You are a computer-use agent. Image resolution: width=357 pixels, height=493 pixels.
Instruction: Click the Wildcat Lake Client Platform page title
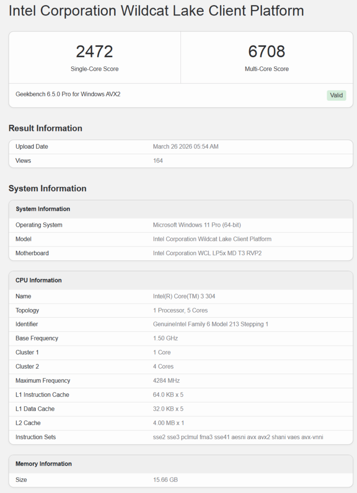[x=156, y=11]
